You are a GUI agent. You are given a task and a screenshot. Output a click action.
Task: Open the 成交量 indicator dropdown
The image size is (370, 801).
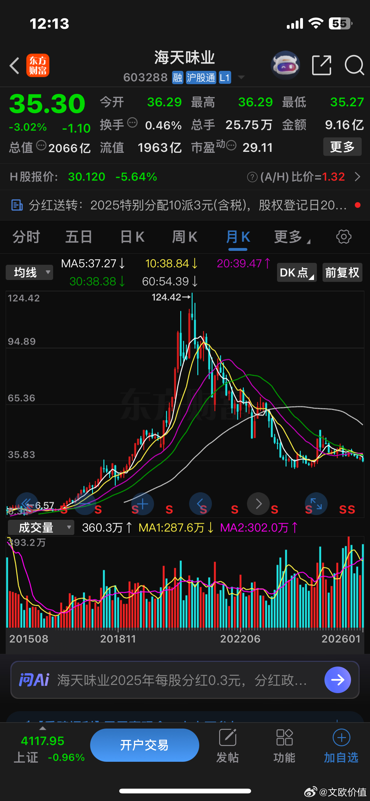coord(41,527)
